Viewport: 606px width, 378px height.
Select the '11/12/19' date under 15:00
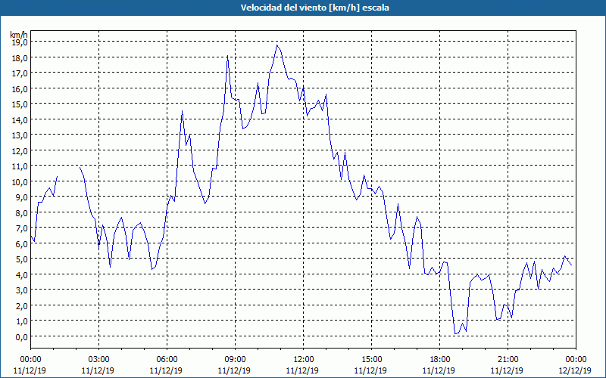370,370
